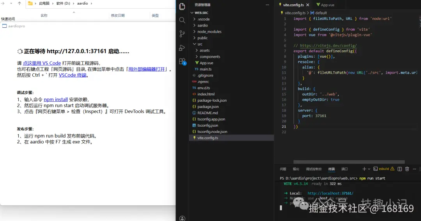Go forward in file explorer window

[3, 4]
